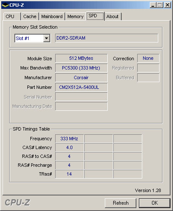The width and height of the screenshot is (173, 211).
Task: Expand the Slot #1 dropdown arrow
Action: pos(47,38)
